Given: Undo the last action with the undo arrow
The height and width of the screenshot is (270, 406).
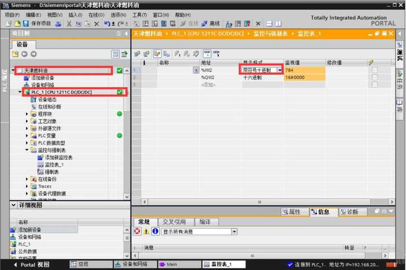Looking at the screenshot, I should coord(107,24).
